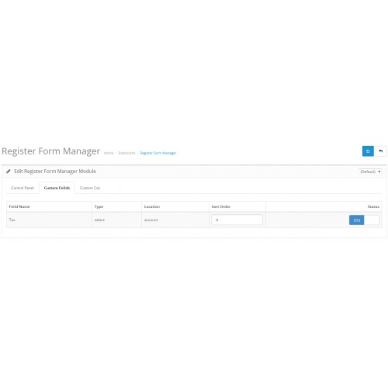Click the Feild Name column header
Screen dimensions: 388x388
point(19,206)
